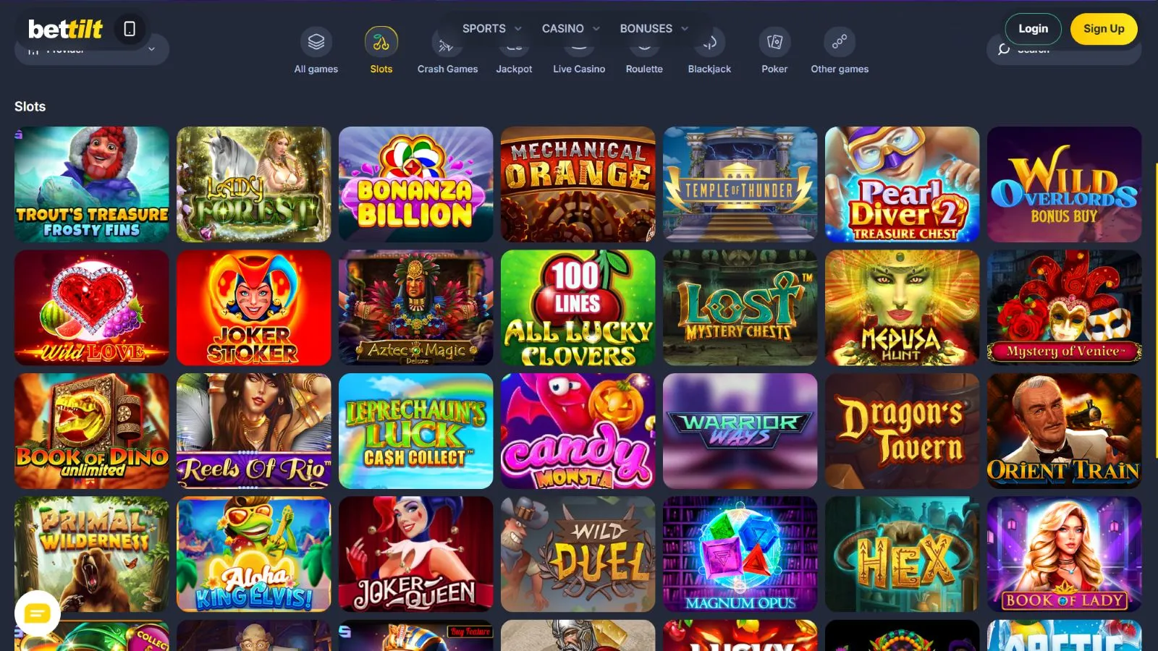
Task: Open the Other games icon
Action: coord(840,42)
